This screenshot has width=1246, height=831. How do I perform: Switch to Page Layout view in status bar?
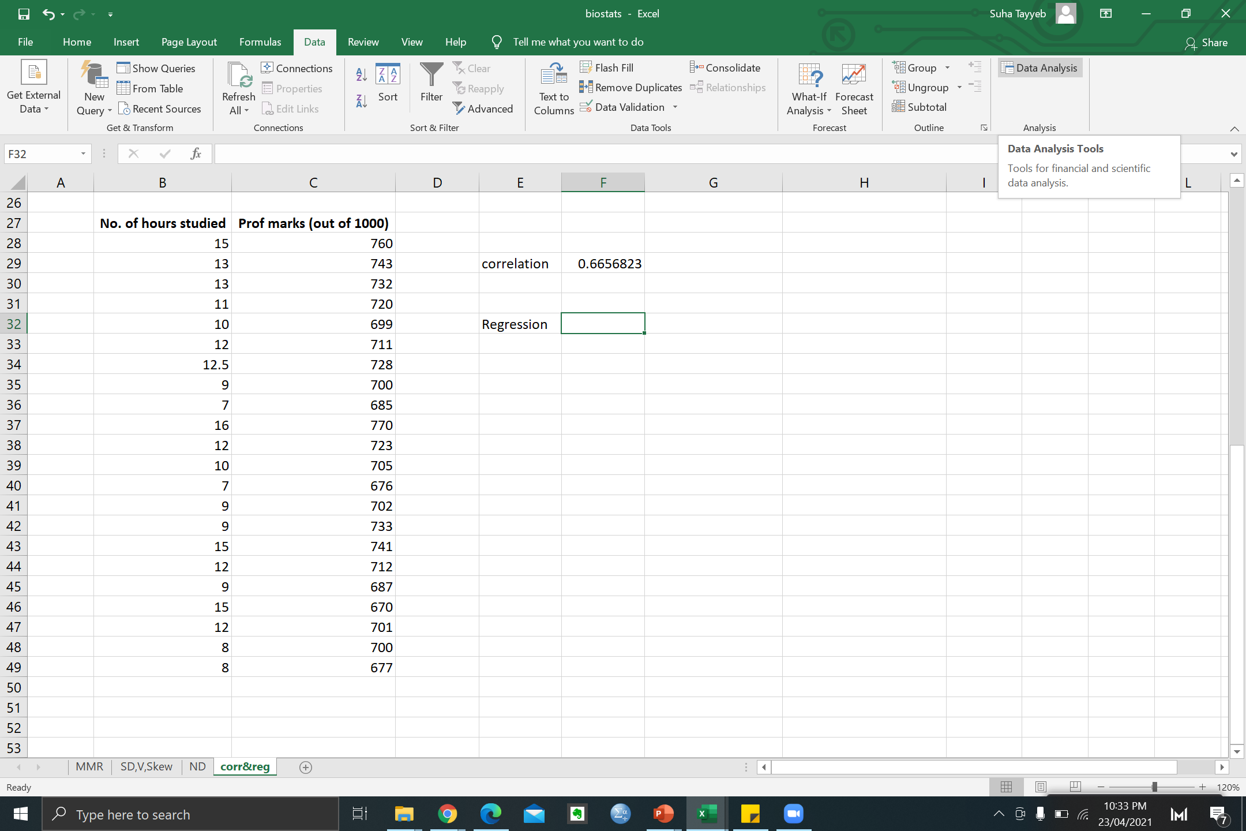1041,787
